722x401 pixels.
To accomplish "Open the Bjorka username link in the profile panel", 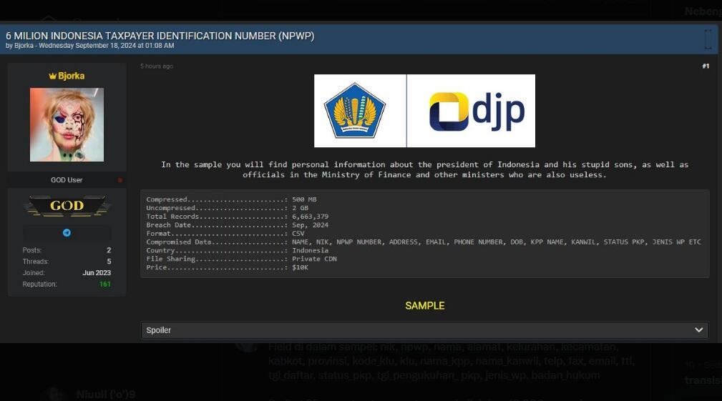I will tap(71, 76).
